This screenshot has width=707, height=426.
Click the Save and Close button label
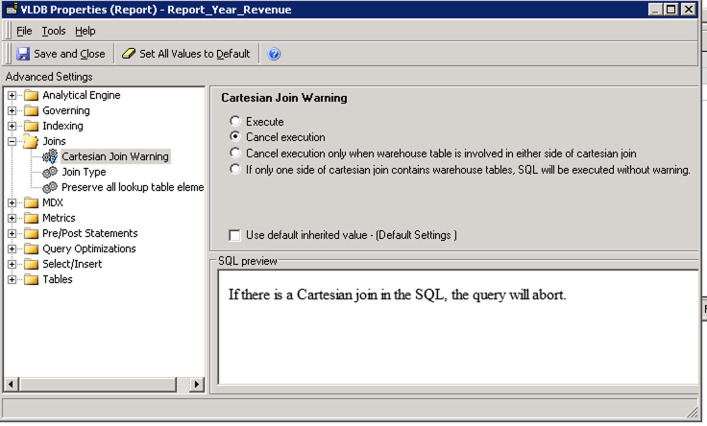click(x=69, y=54)
